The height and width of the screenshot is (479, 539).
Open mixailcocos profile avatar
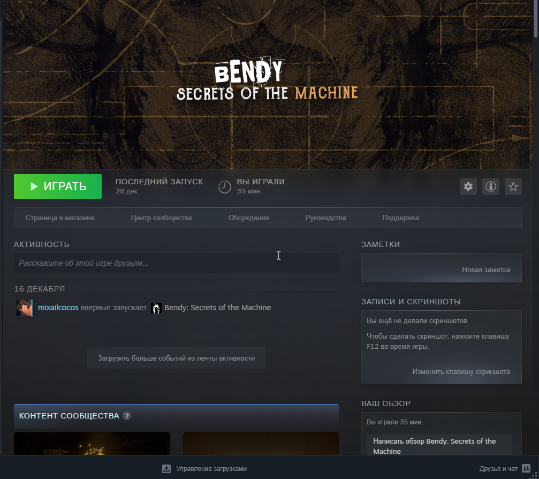24,308
